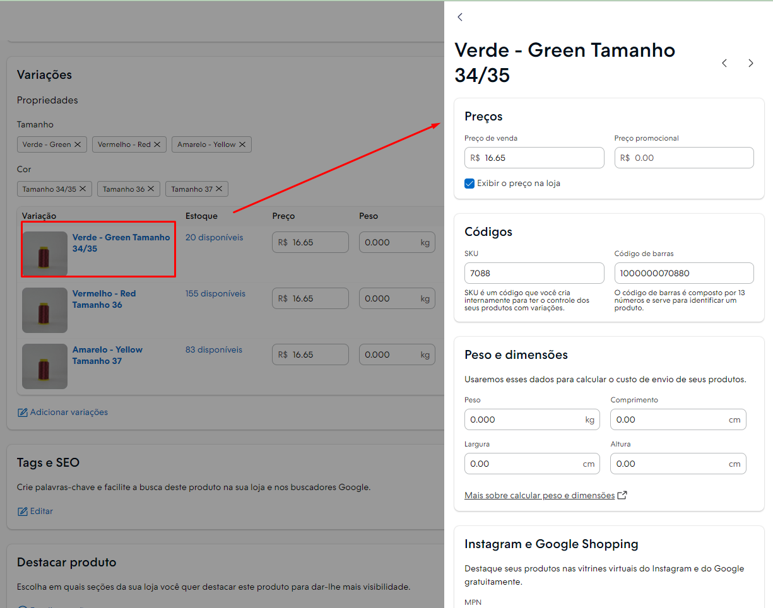This screenshot has height=608, width=773.
Task: Click the back arrow at panel top
Action: click(x=460, y=17)
